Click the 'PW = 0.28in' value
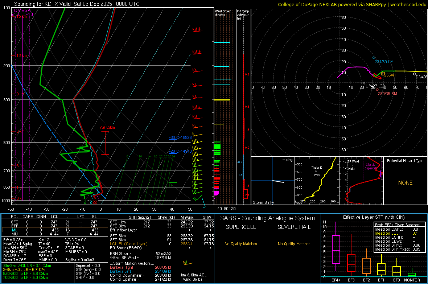Screen dimensions: 428x284 pyautogui.click(x=13, y=240)
